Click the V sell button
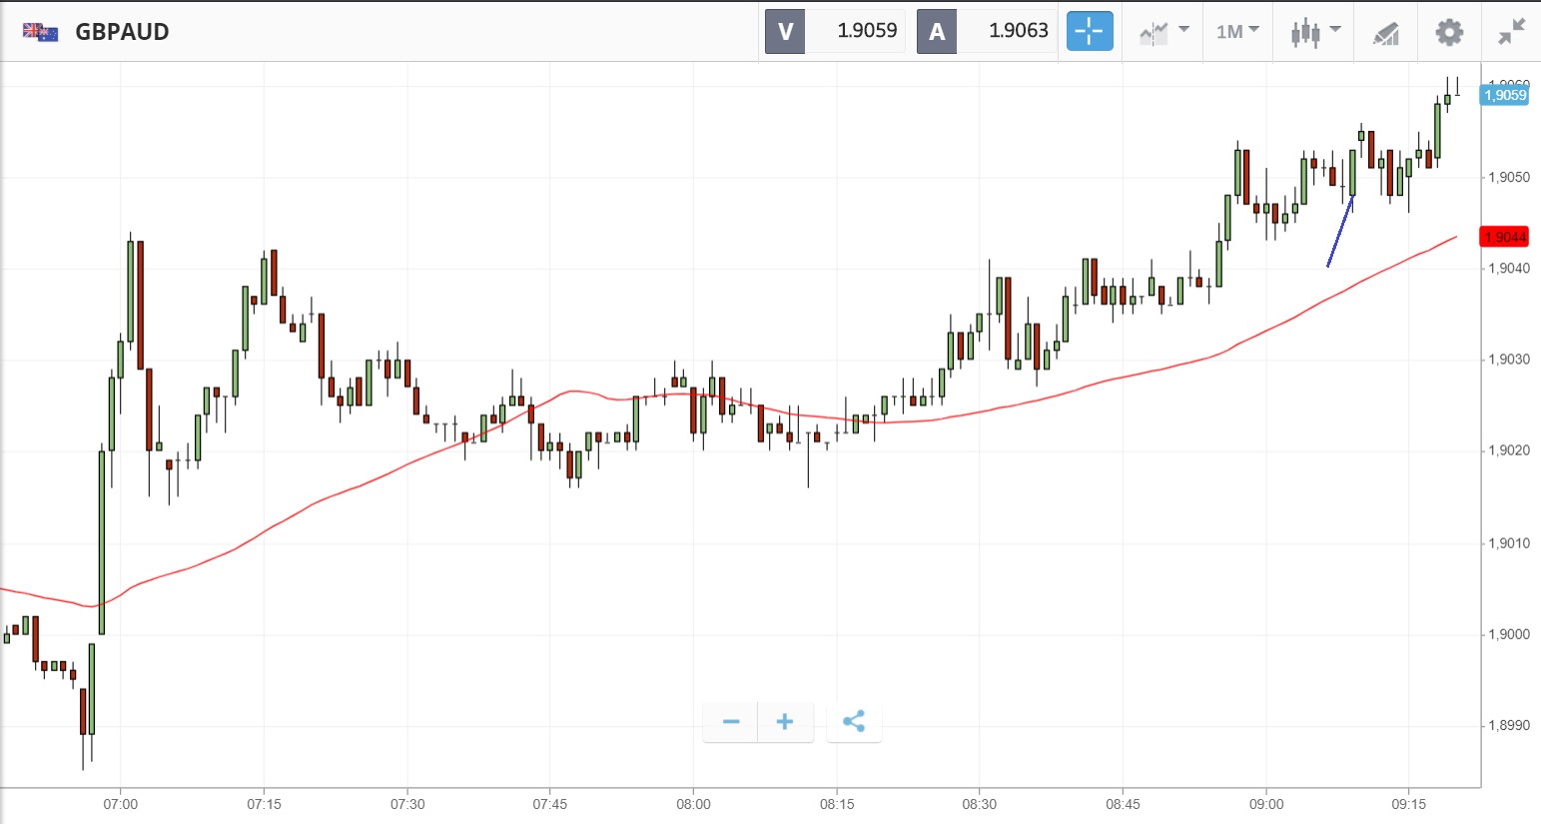Viewport: 1541px width, 824px height. click(785, 31)
